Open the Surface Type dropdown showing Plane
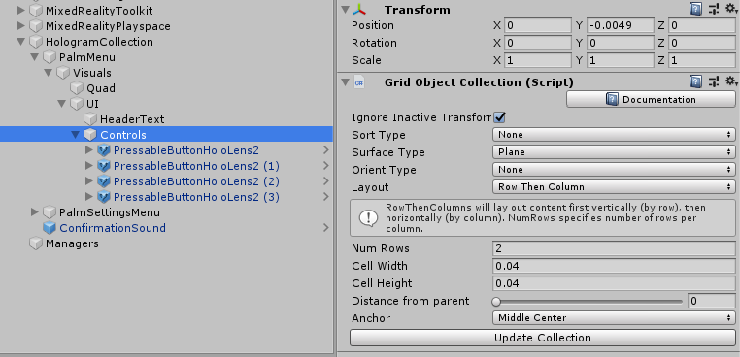740x357 pixels. tap(614, 152)
